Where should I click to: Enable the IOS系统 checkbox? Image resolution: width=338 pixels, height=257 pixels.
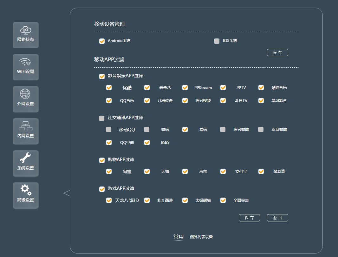click(217, 41)
